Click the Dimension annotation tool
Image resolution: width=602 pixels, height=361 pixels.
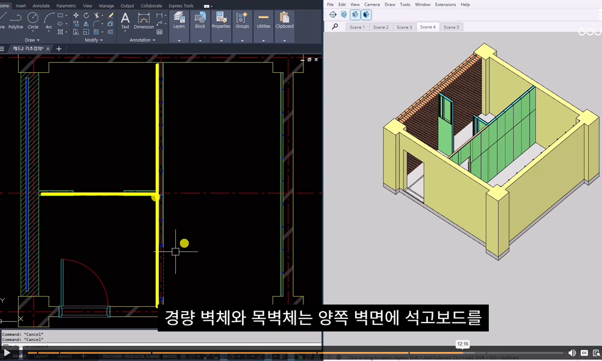144,20
